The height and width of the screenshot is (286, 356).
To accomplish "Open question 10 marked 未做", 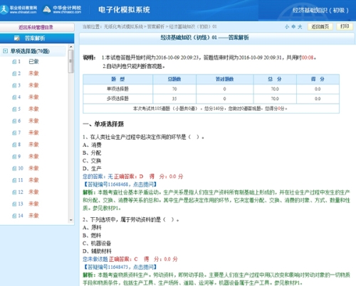I will pos(33,168).
